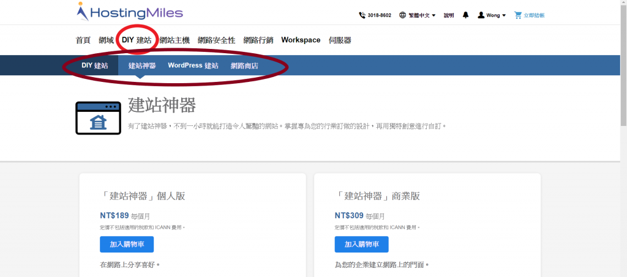
Task: Click the NT$309 price text
Action: click(349, 216)
